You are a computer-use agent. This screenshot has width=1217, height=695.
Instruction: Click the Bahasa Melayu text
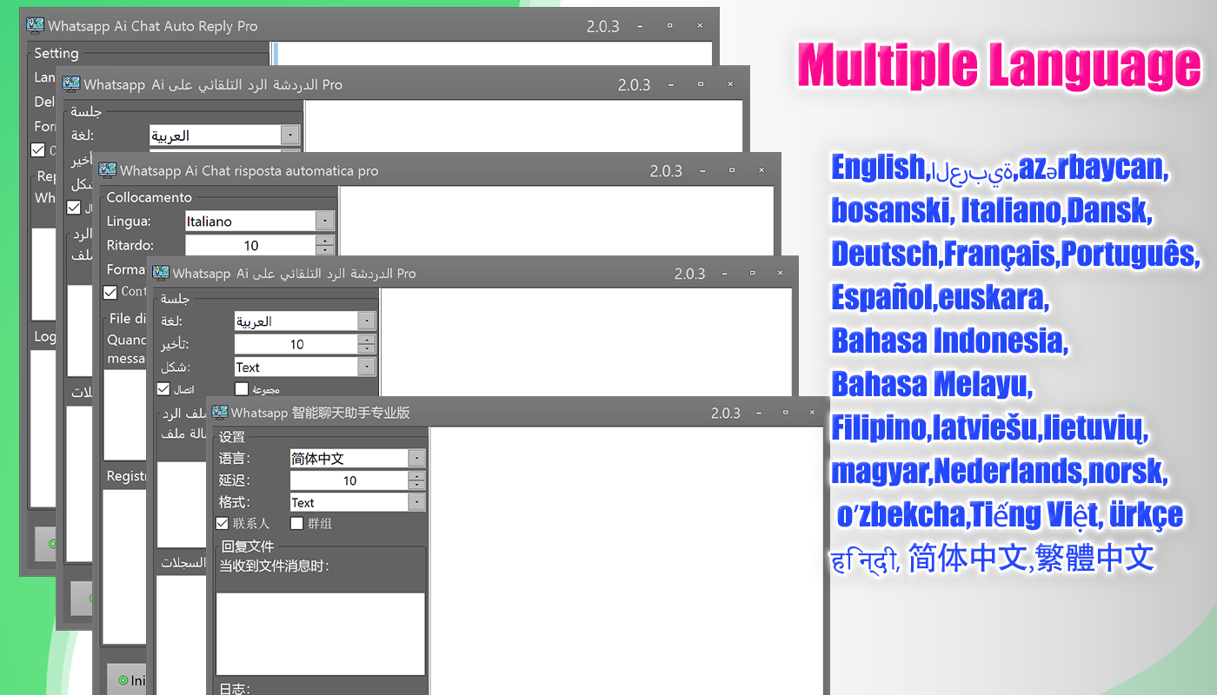pos(932,384)
